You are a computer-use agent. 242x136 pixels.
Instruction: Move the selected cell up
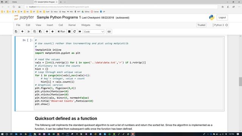click(x=47, y=31)
